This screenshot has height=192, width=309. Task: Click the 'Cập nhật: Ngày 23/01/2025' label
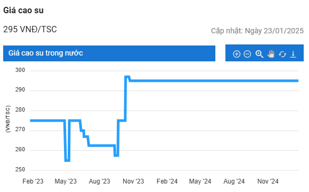pyautogui.click(x=257, y=31)
